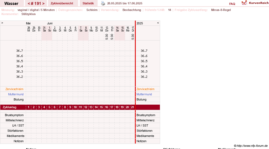Image resolution: width=269 pixels, height=149 pixels.
Task: Click date column 17. Di
Action: [133, 29]
